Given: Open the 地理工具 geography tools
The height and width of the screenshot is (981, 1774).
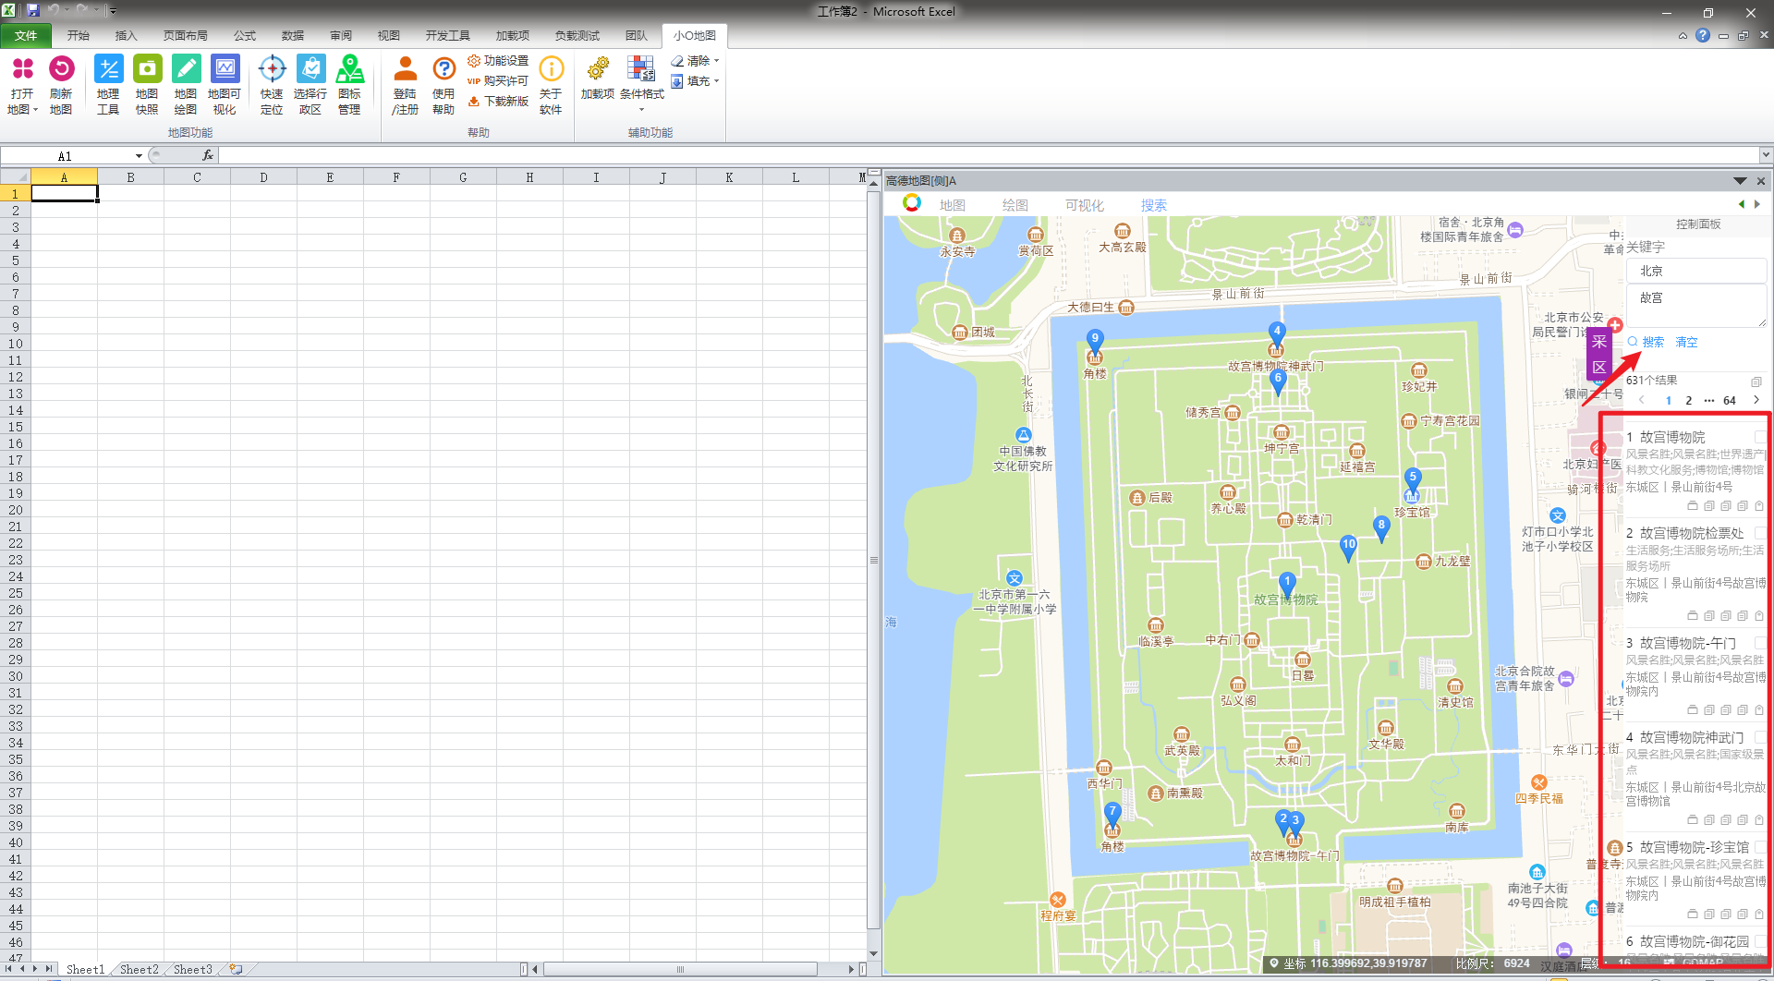Looking at the screenshot, I should click(x=108, y=69).
